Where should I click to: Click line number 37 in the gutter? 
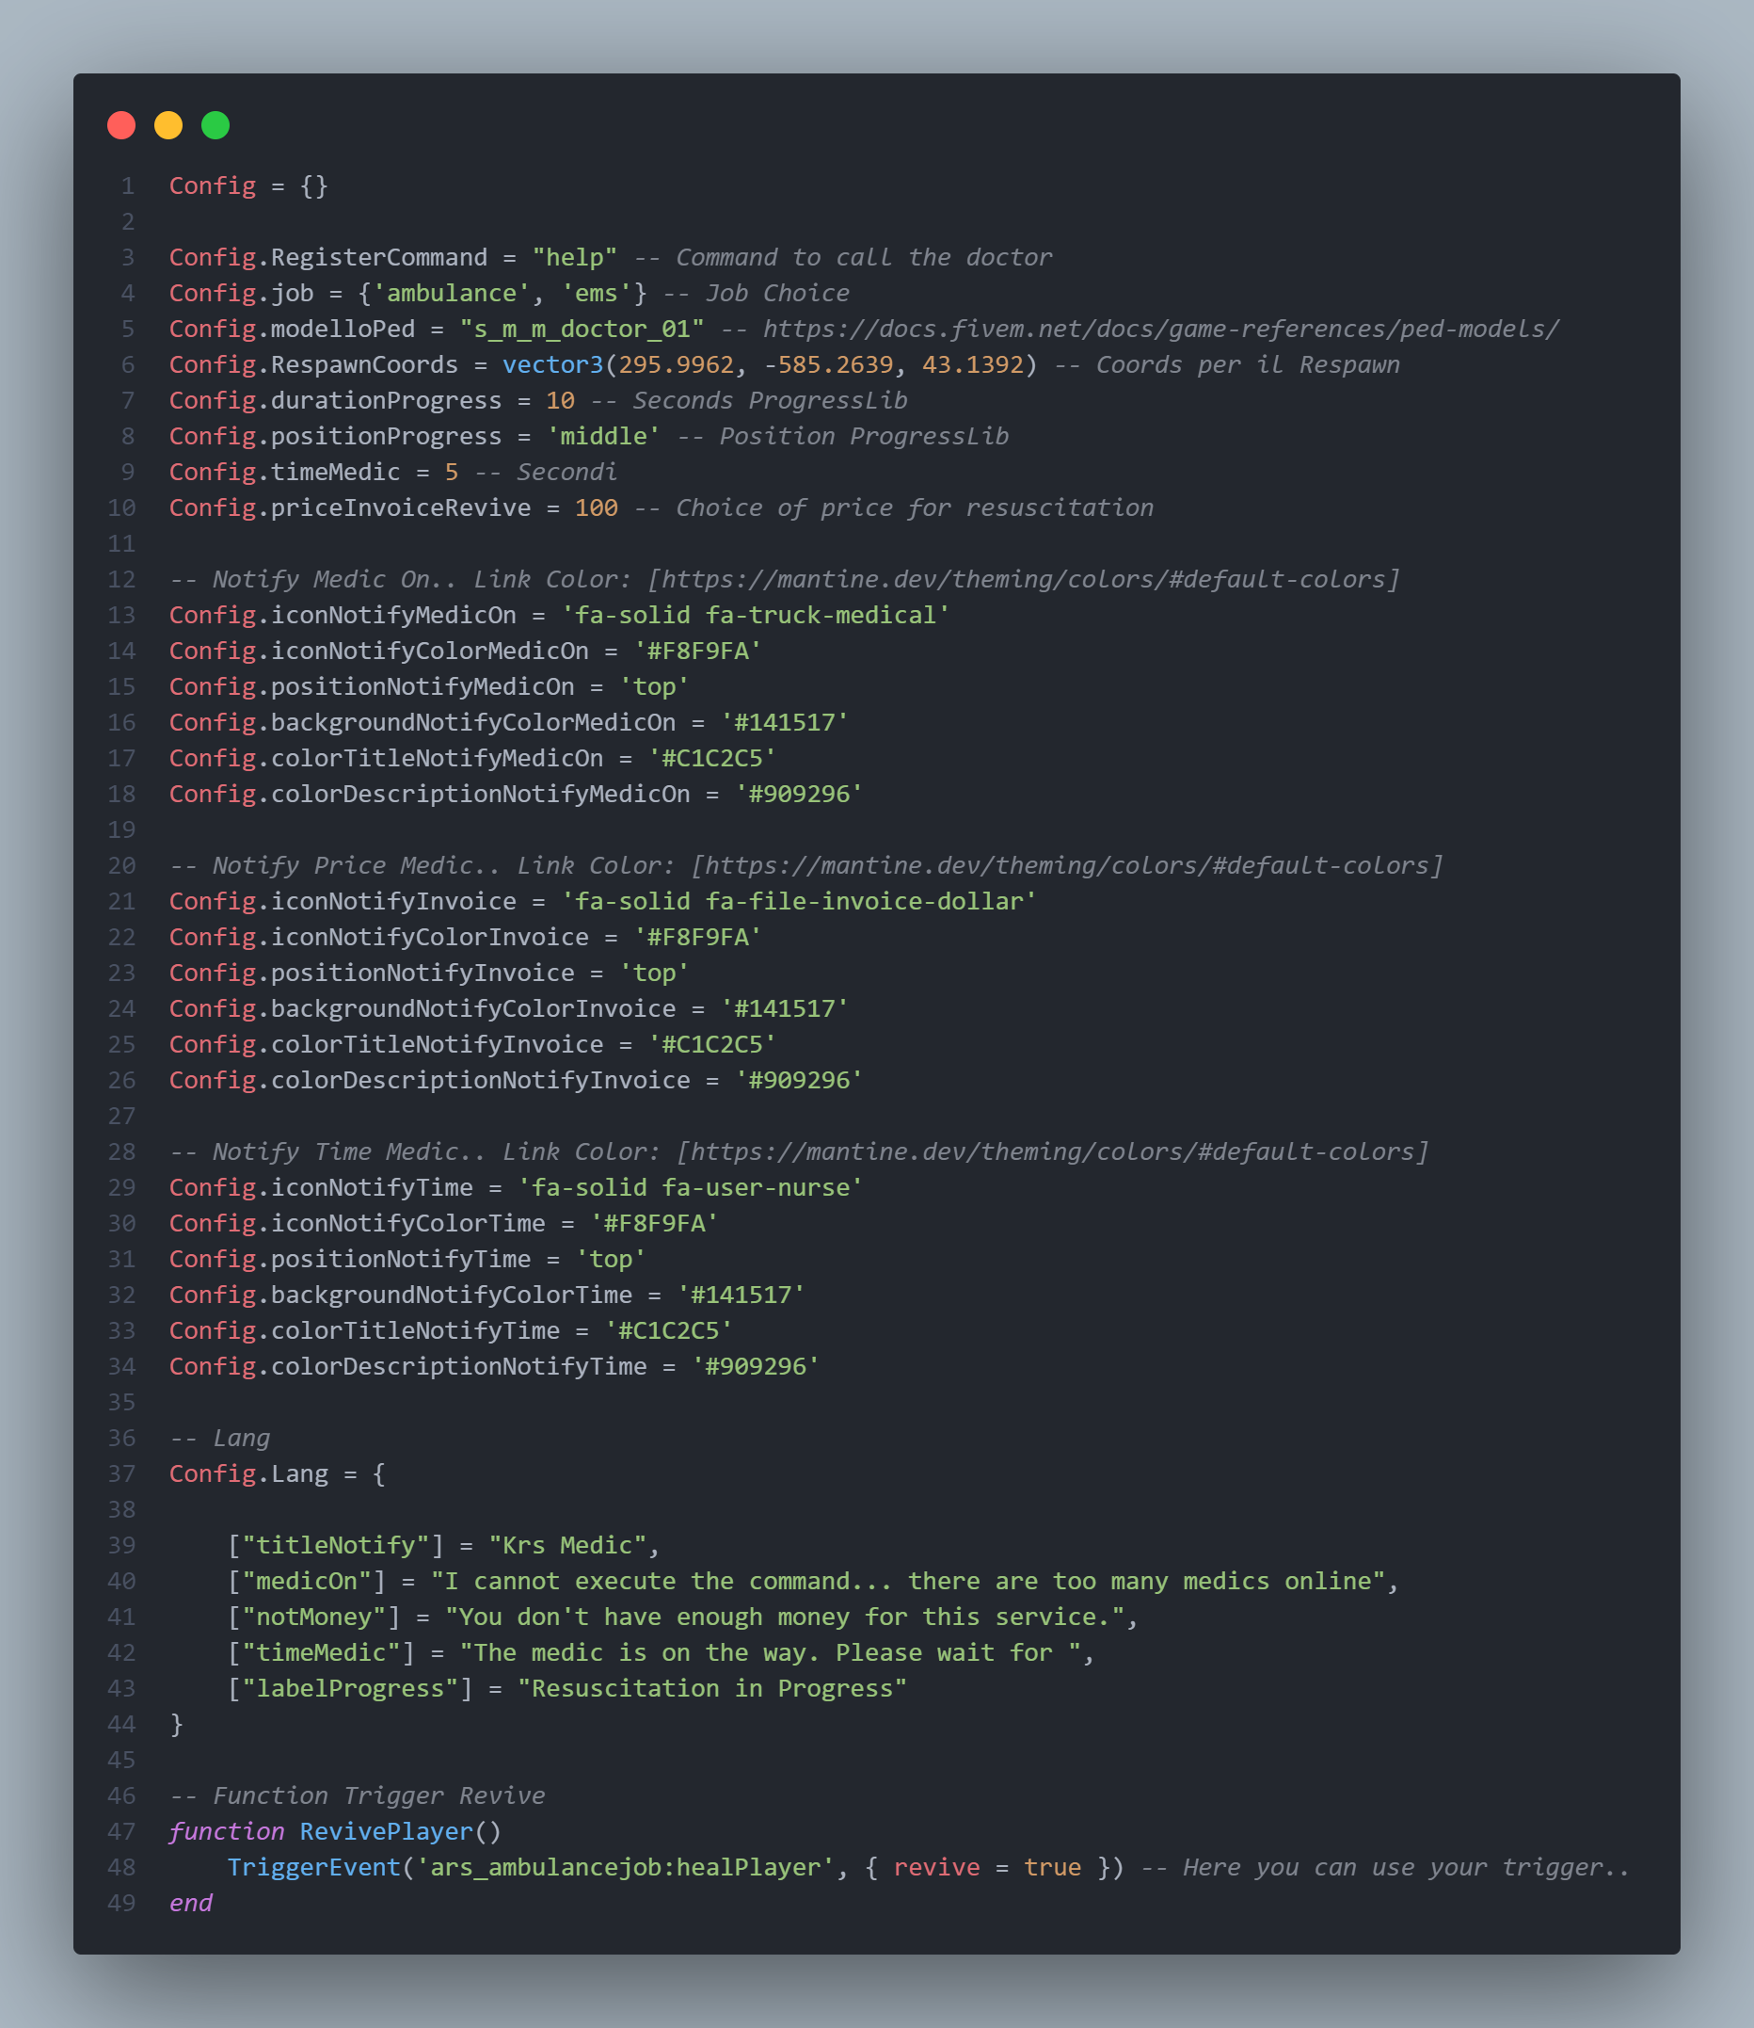pos(121,1473)
